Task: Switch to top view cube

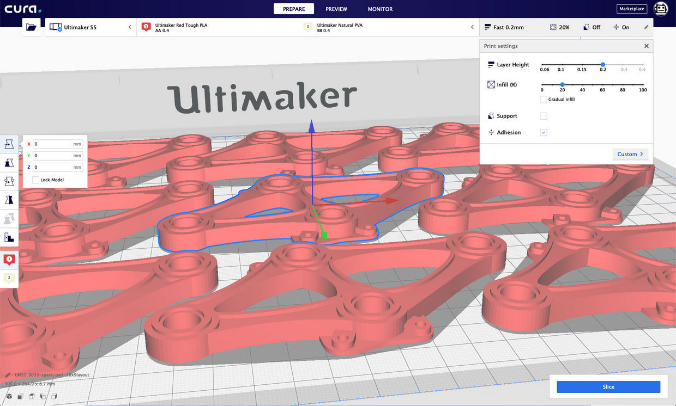Action: click(x=32, y=396)
